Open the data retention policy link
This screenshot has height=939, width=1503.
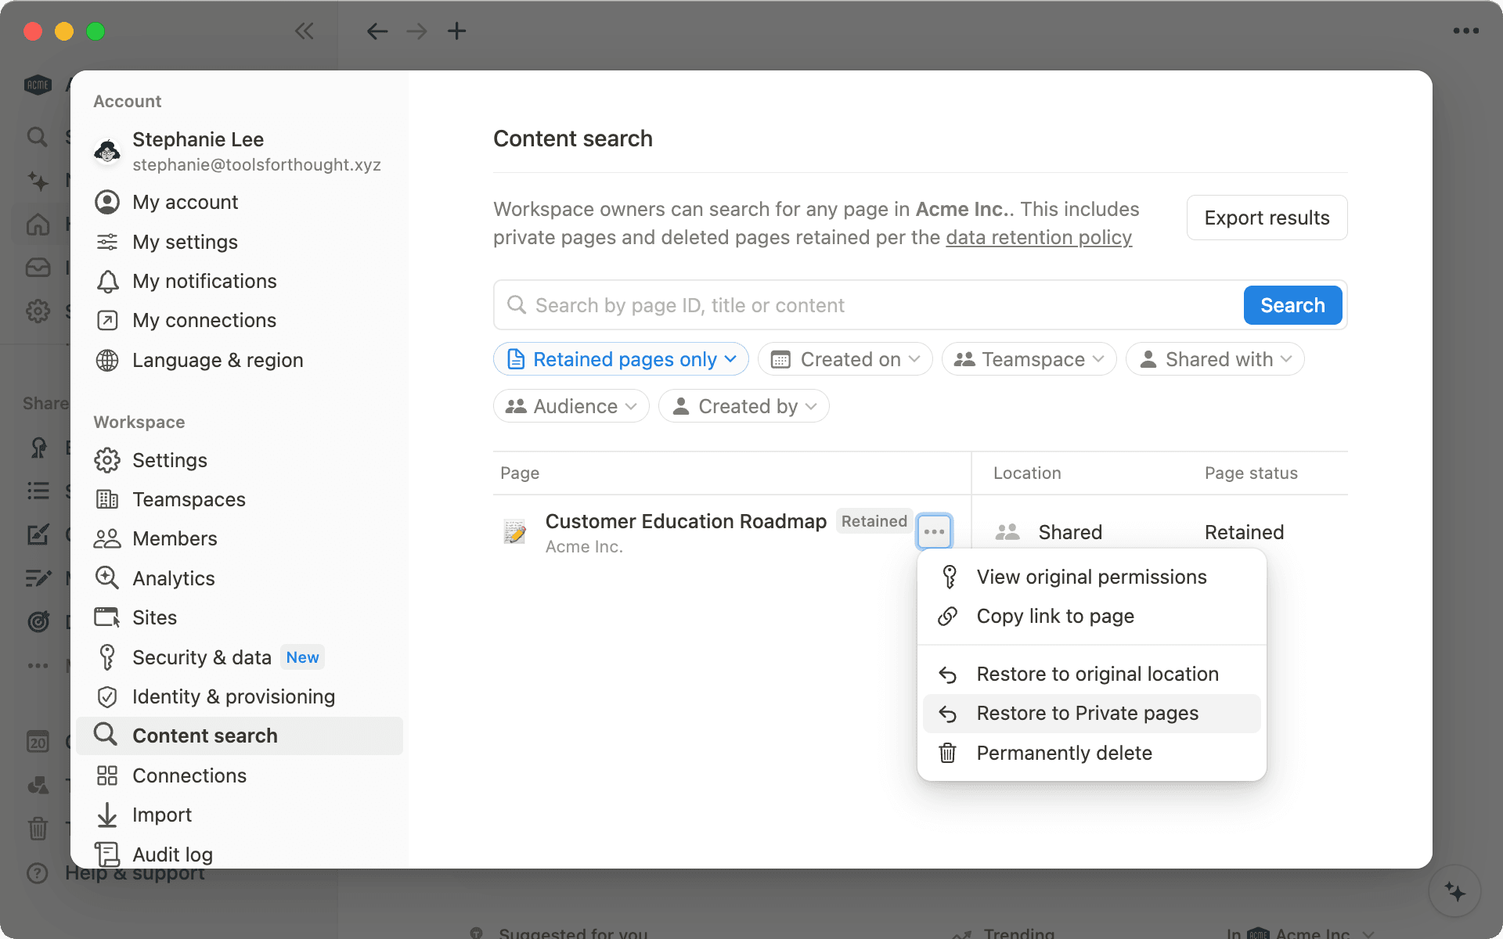(x=1038, y=237)
